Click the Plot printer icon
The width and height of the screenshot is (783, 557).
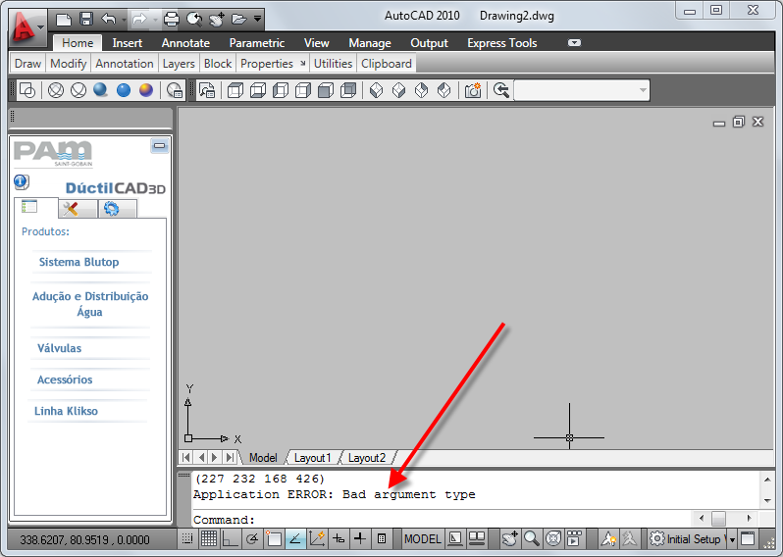172,19
